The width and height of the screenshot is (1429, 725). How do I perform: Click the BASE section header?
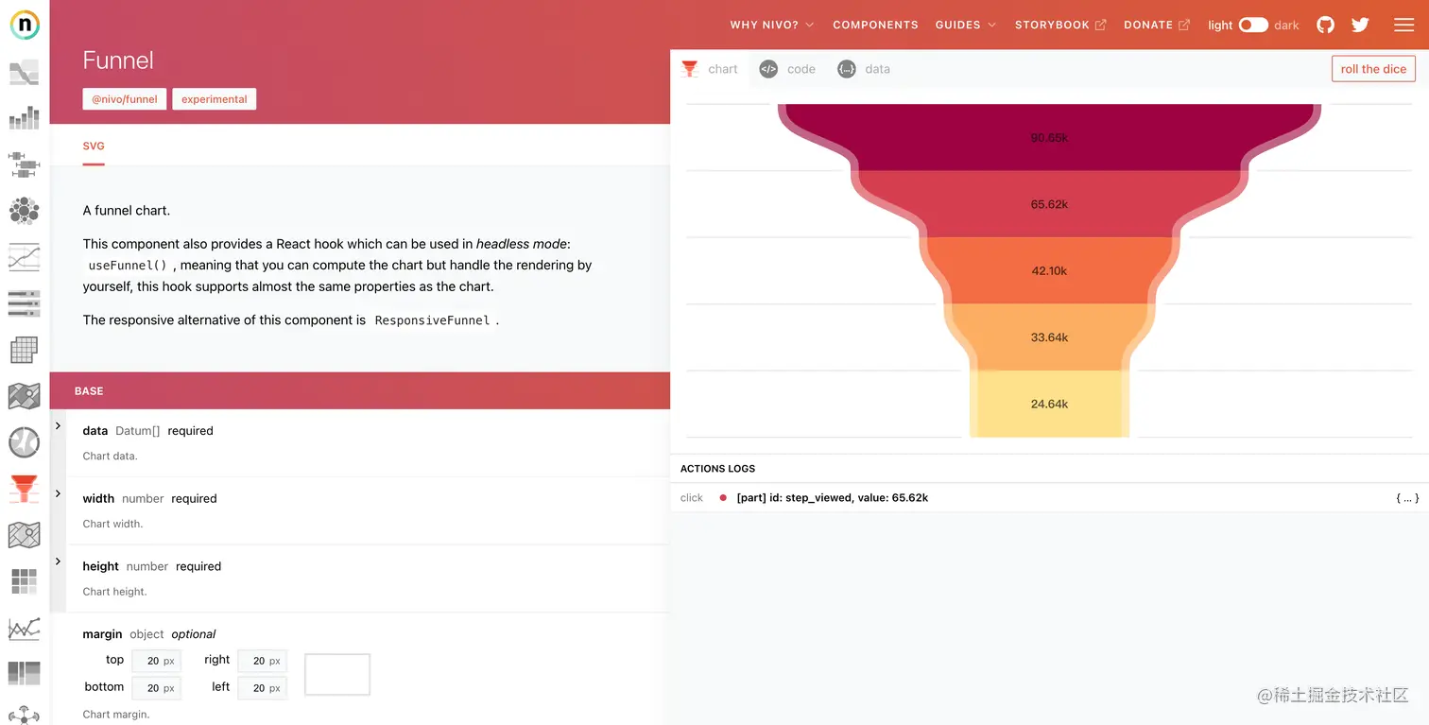[360, 390]
